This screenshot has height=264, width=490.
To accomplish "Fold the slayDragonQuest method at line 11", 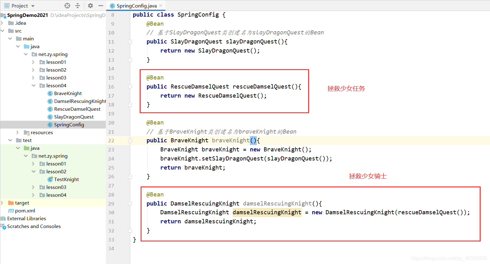I will [130, 42].
